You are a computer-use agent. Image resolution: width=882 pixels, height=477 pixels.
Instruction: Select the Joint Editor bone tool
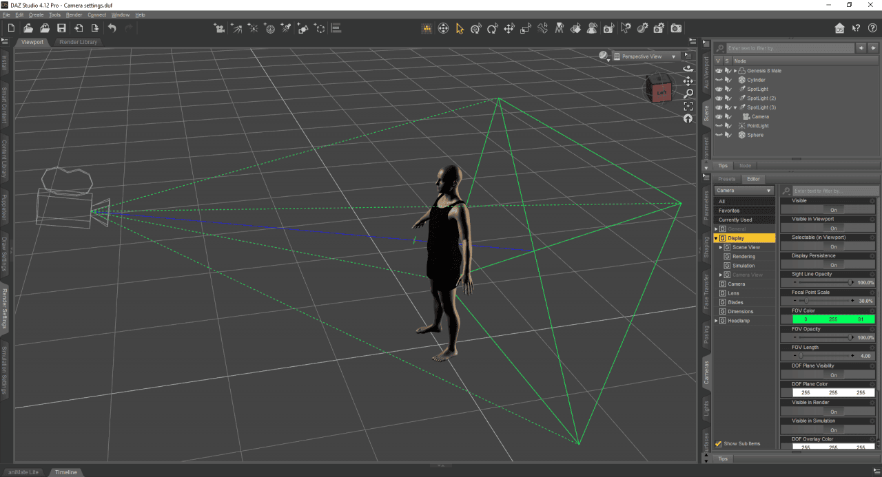(542, 28)
